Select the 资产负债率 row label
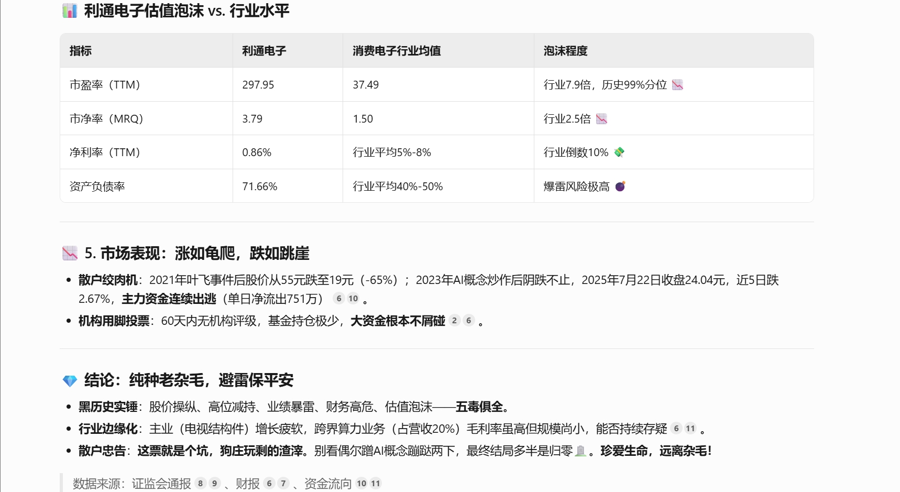The height and width of the screenshot is (492, 900). pyautogui.click(x=97, y=187)
